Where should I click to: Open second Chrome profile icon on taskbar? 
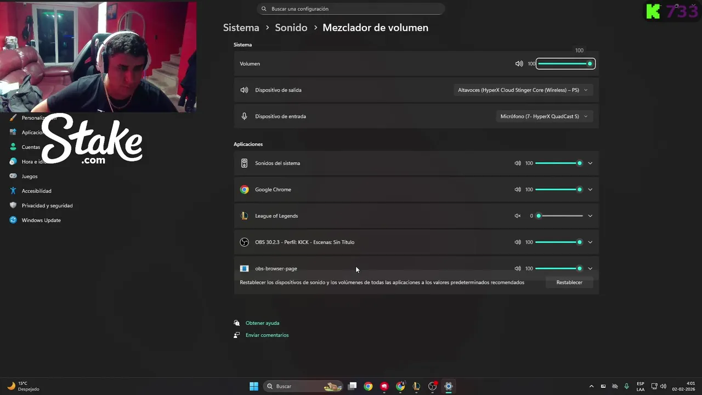[400, 386]
